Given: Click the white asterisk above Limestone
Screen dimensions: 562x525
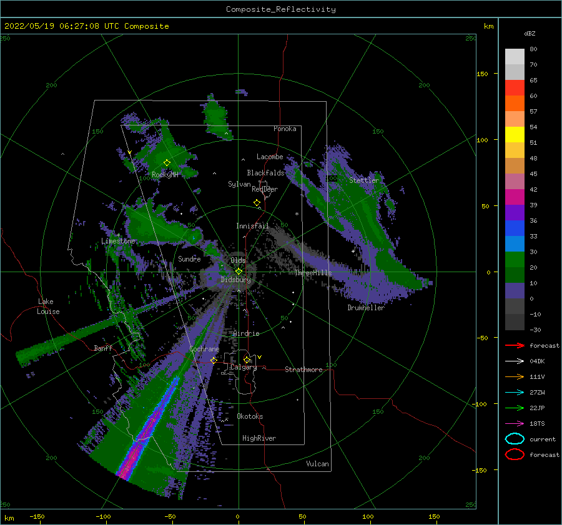Looking at the screenshot, I should (118, 235).
